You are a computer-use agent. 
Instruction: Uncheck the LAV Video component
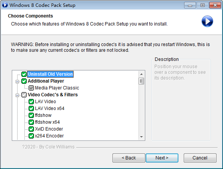(31, 102)
